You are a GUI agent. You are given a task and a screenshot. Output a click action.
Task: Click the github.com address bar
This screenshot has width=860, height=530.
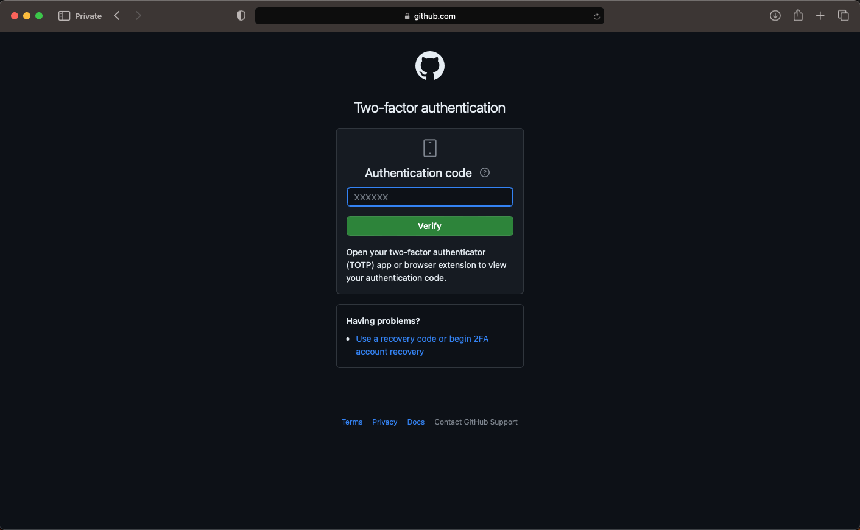[x=429, y=16]
